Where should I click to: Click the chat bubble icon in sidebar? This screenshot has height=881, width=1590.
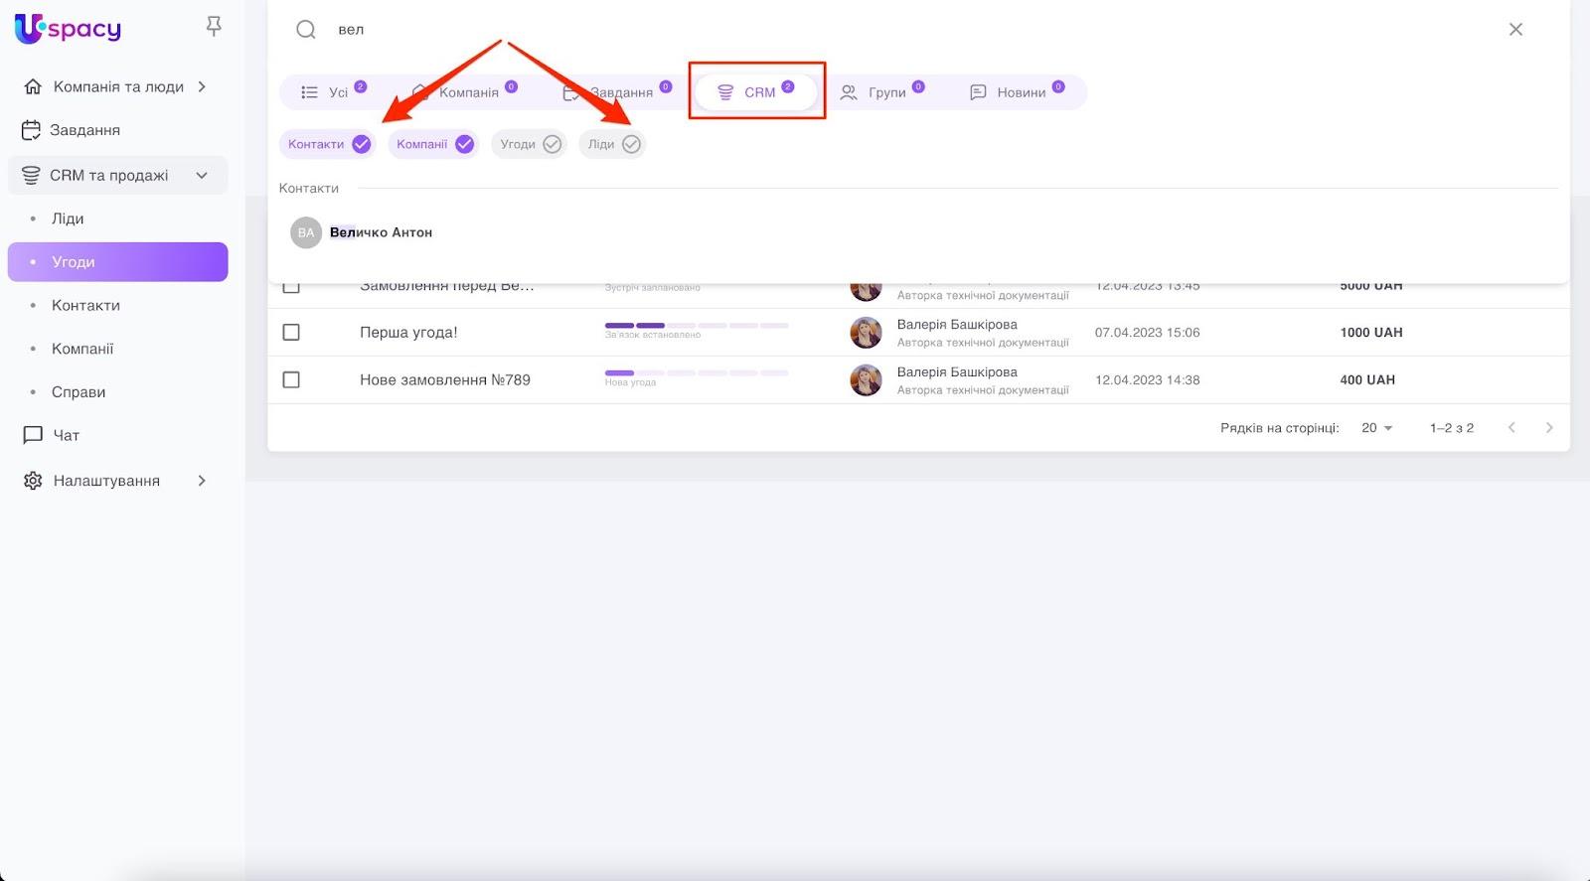tap(33, 435)
